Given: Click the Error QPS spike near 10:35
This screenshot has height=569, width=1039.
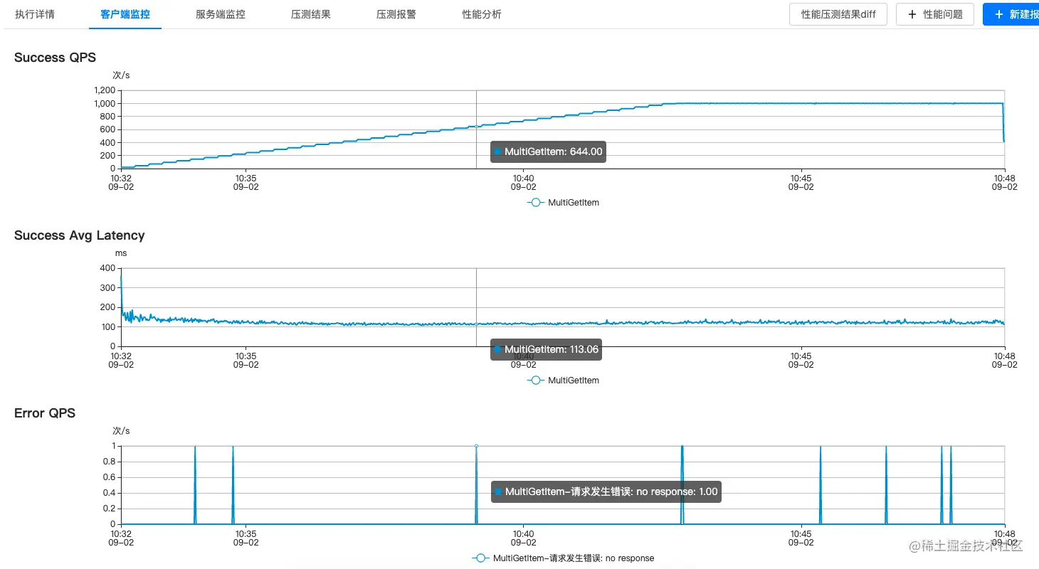Looking at the screenshot, I should point(233,484).
